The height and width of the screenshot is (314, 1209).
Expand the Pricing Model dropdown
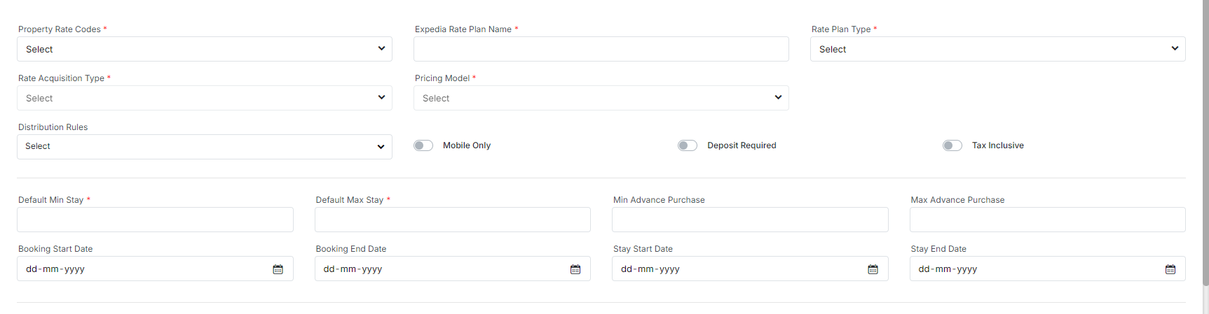point(601,98)
